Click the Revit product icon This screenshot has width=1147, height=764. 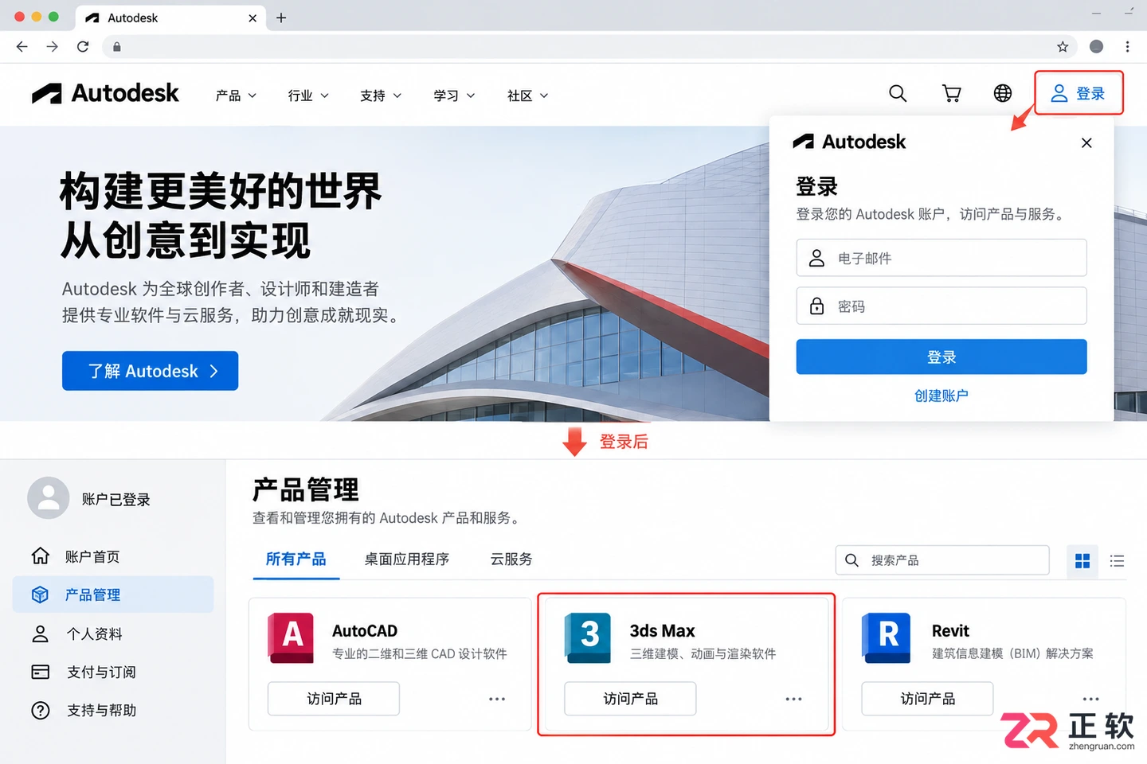[886, 637]
